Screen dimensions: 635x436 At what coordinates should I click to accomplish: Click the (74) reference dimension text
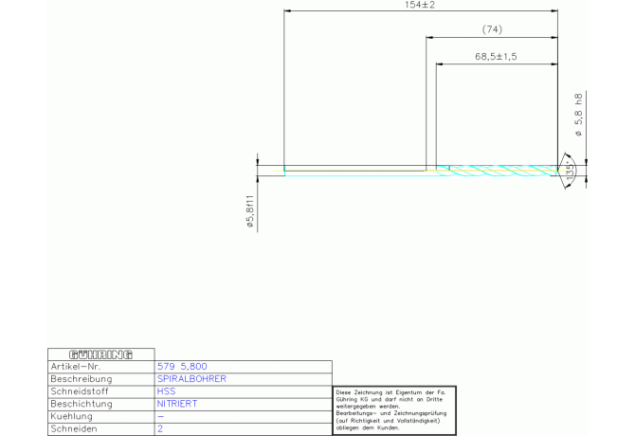point(492,30)
